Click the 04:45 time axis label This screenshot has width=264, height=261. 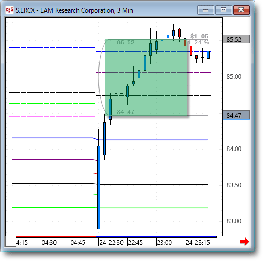[78, 243]
